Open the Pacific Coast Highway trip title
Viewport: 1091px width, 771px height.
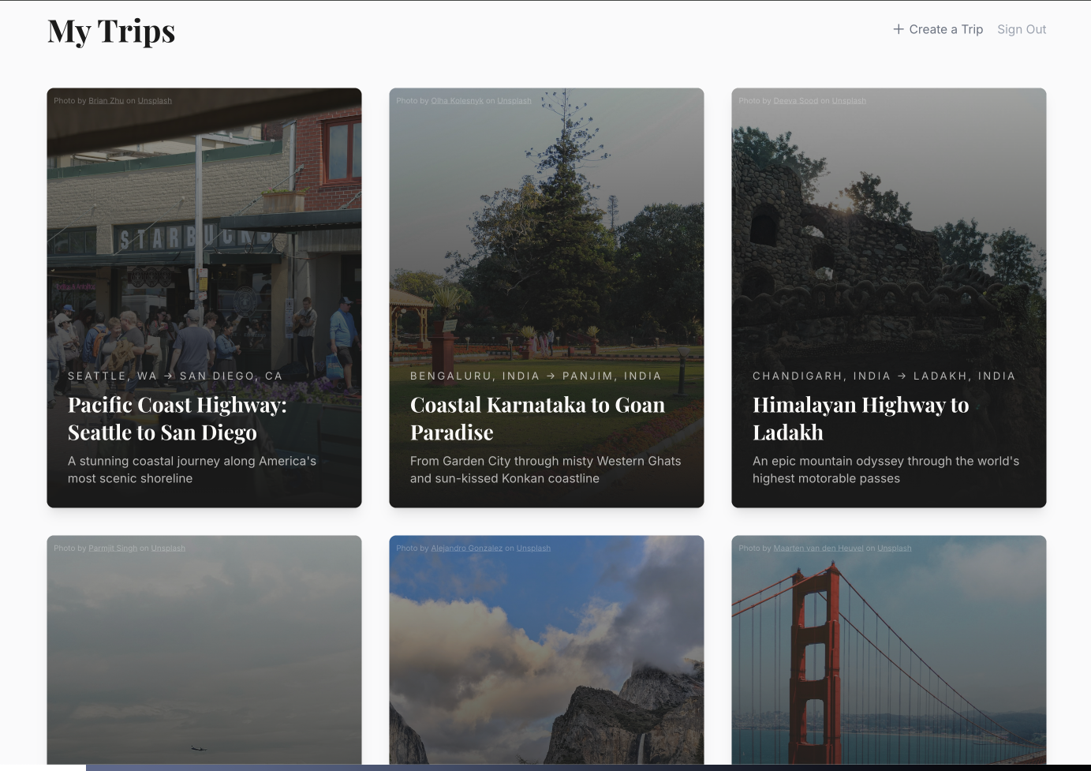(x=177, y=418)
